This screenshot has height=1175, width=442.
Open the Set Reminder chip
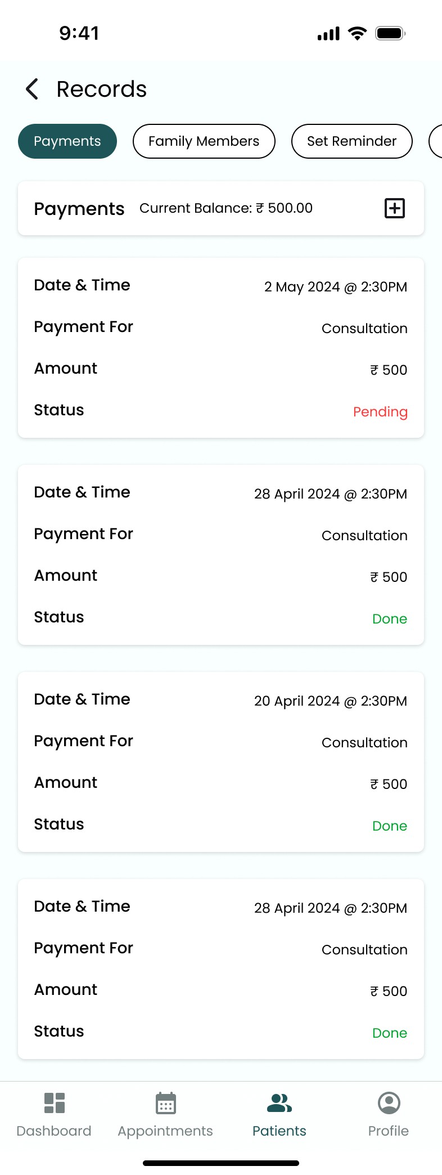click(351, 141)
